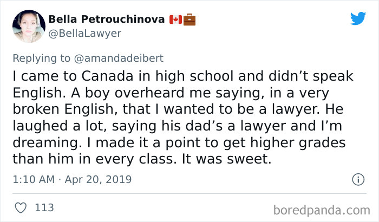The width and height of the screenshot is (379, 222).
Task: Click the 113 likes count
Action: click(44, 207)
